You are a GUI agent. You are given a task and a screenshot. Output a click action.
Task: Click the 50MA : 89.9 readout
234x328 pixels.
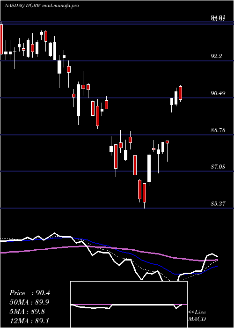(29, 302)
